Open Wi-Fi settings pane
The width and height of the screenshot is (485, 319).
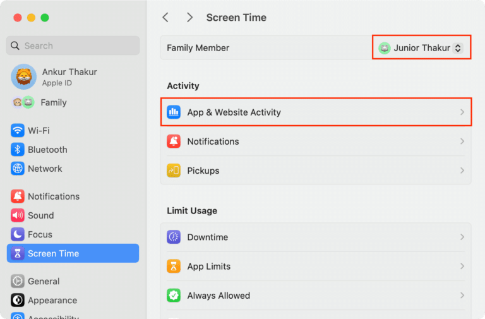tap(73, 131)
